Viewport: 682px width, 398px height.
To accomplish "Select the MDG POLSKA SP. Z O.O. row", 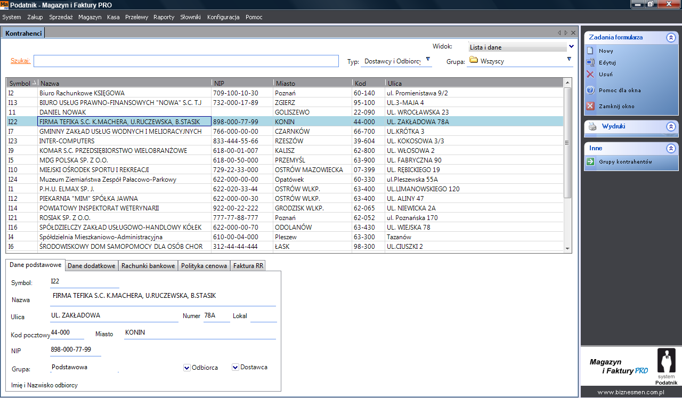I will tap(285, 160).
